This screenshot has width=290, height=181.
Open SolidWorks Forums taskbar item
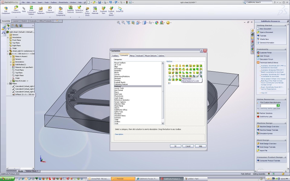click(x=147, y=179)
